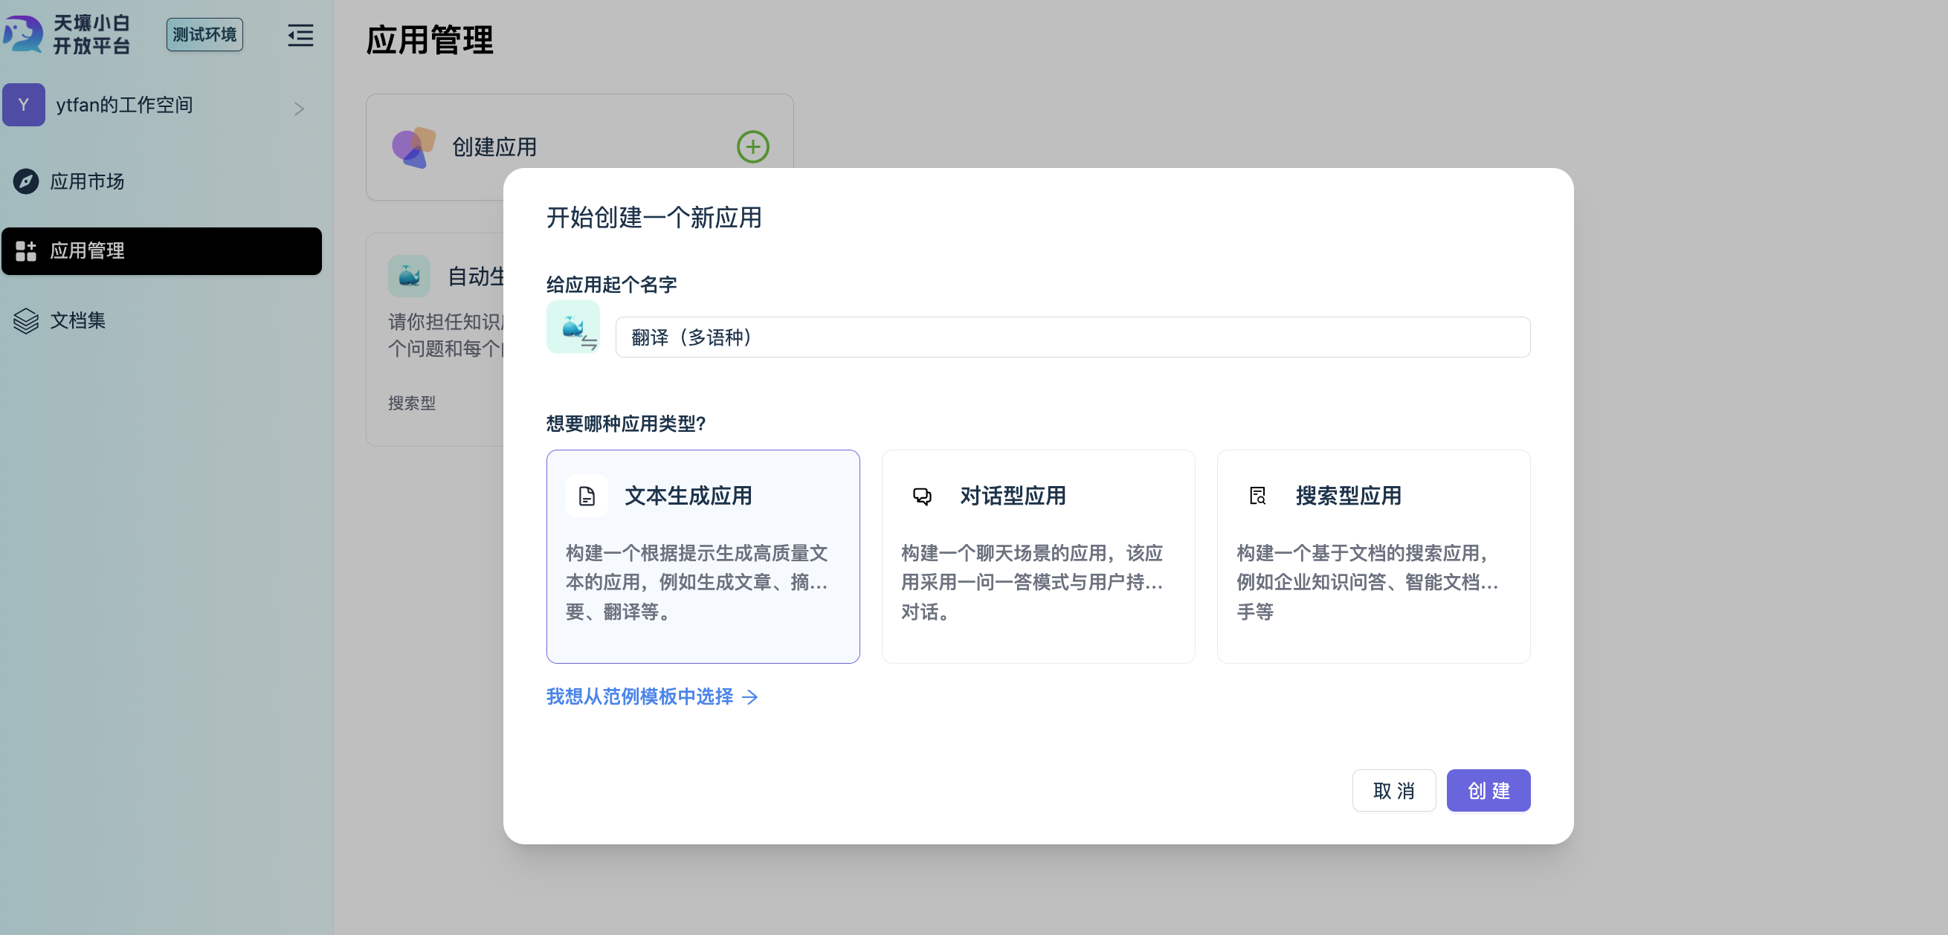The height and width of the screenshot is (935, 1948).
Task: Open 文档集 in the sidebar
Action: (161, 320)
